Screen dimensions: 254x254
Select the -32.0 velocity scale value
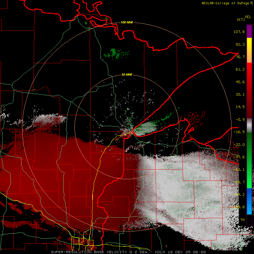[239, 145]
